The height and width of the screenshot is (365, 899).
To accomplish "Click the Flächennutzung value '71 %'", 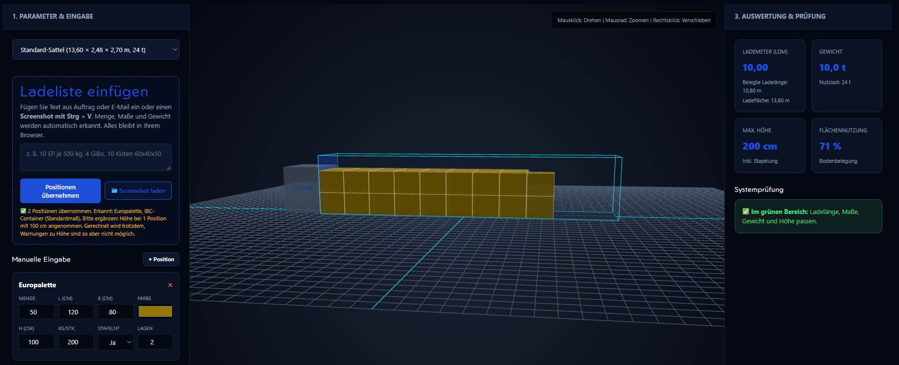I will coord(830,146).
